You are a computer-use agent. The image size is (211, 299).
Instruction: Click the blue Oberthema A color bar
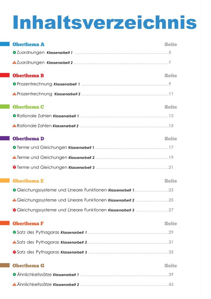(5, 44)
